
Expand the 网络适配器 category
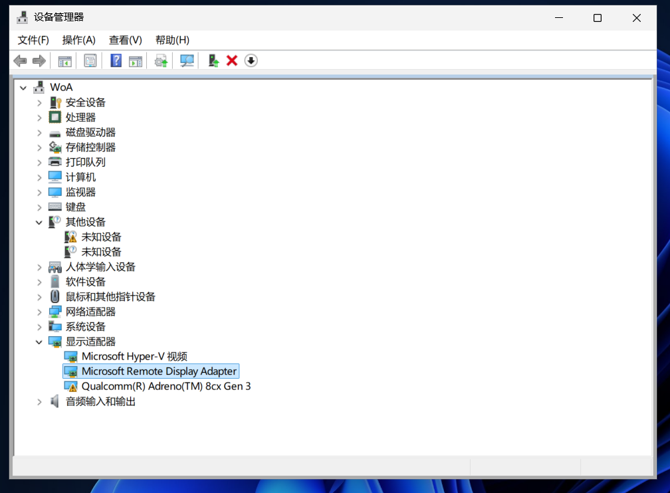(39, 312)
